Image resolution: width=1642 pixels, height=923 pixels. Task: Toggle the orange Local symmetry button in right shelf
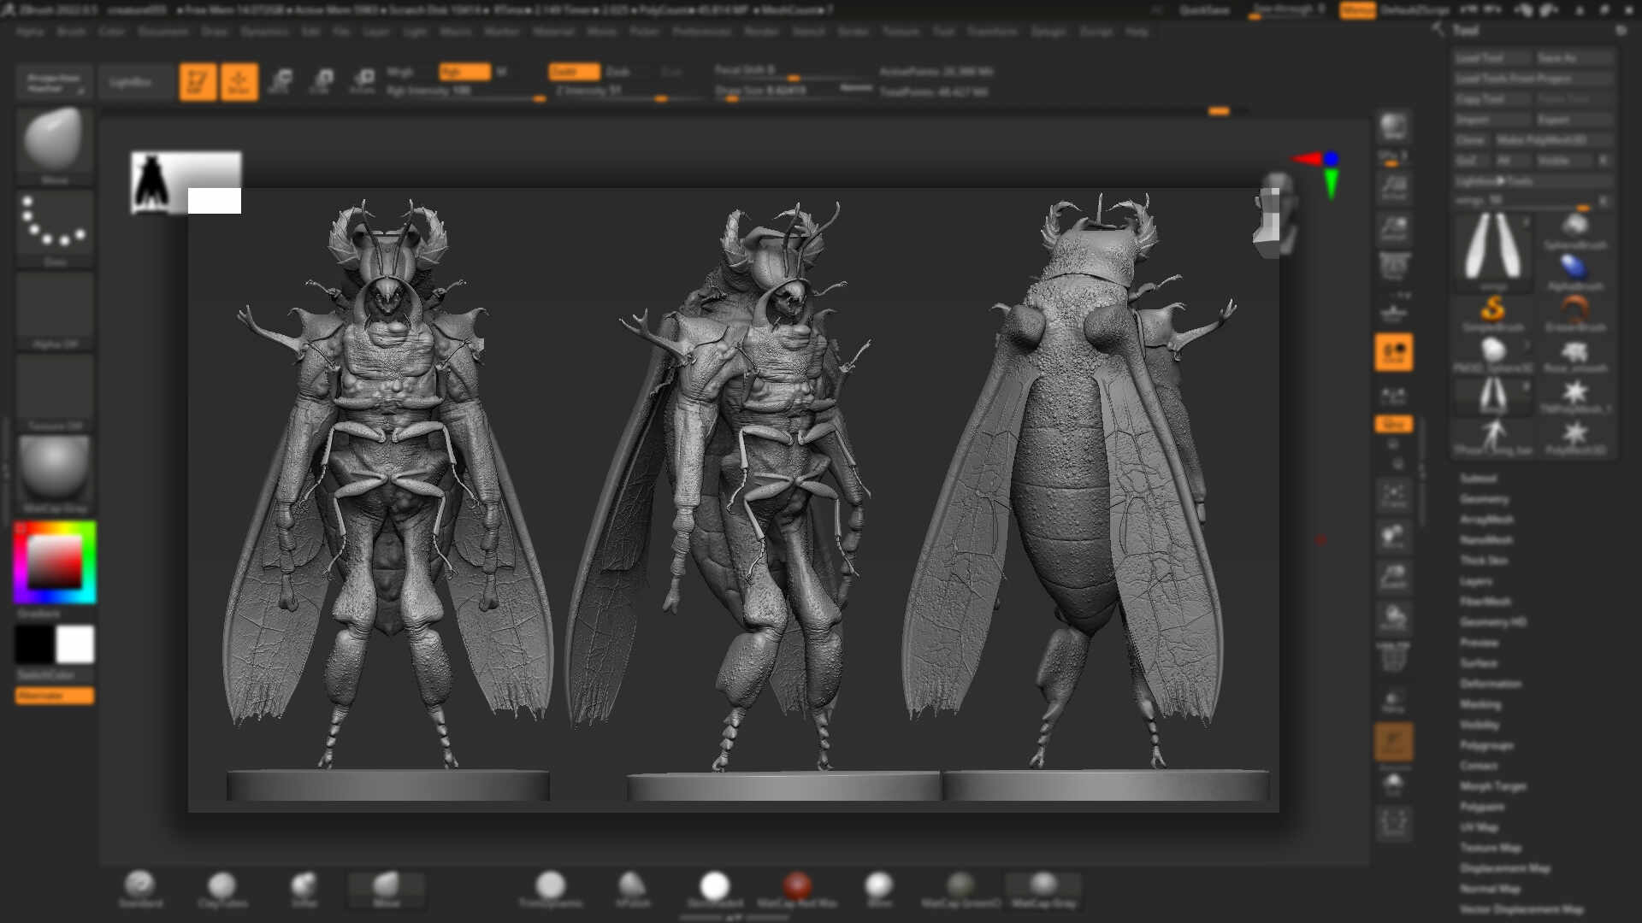click(1394, 351)
